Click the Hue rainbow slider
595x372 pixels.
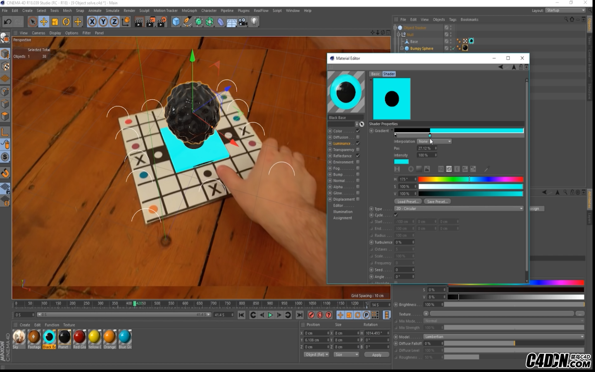(x=471, y=179)
